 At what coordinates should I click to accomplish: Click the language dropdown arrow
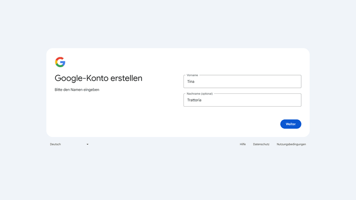click(x=88, y=144)
